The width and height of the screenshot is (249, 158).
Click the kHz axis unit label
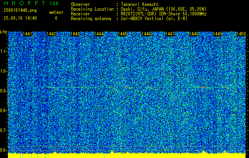[4, 32]
